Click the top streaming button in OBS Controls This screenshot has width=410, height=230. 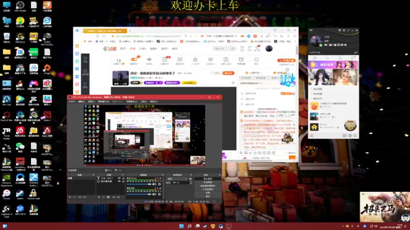tap(208, 179)
